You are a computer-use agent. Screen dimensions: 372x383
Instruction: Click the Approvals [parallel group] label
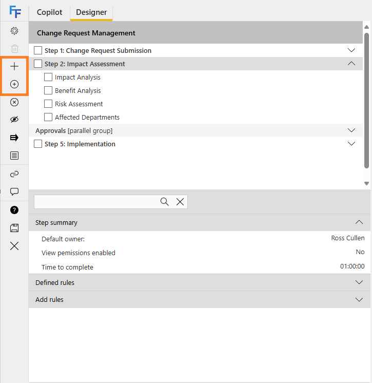coord(74,131)
